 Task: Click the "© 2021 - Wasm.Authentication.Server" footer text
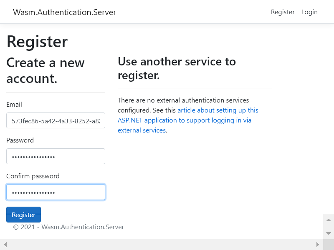click(68, 227)
